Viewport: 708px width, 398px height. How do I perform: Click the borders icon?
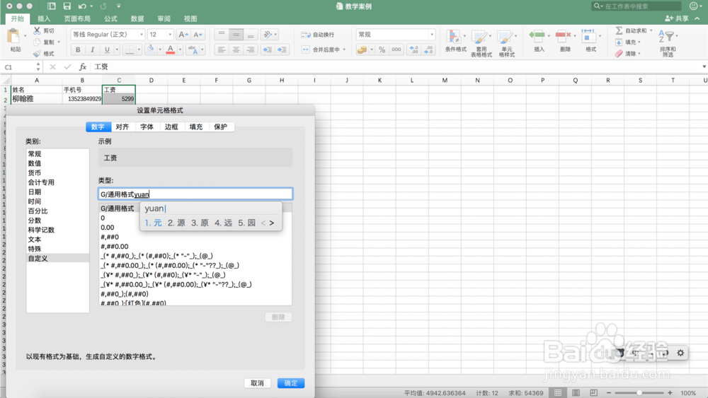coord(130,49)
